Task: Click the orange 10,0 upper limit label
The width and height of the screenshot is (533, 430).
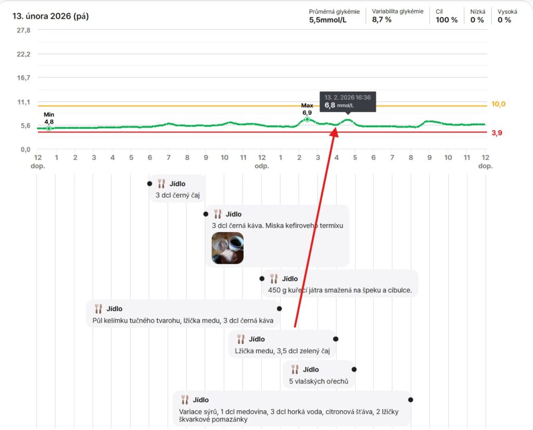Action: tap(498, 104)
